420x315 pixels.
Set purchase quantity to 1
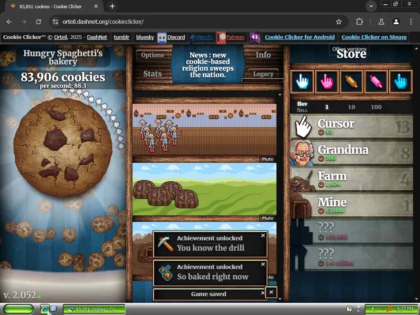[326, 107]
